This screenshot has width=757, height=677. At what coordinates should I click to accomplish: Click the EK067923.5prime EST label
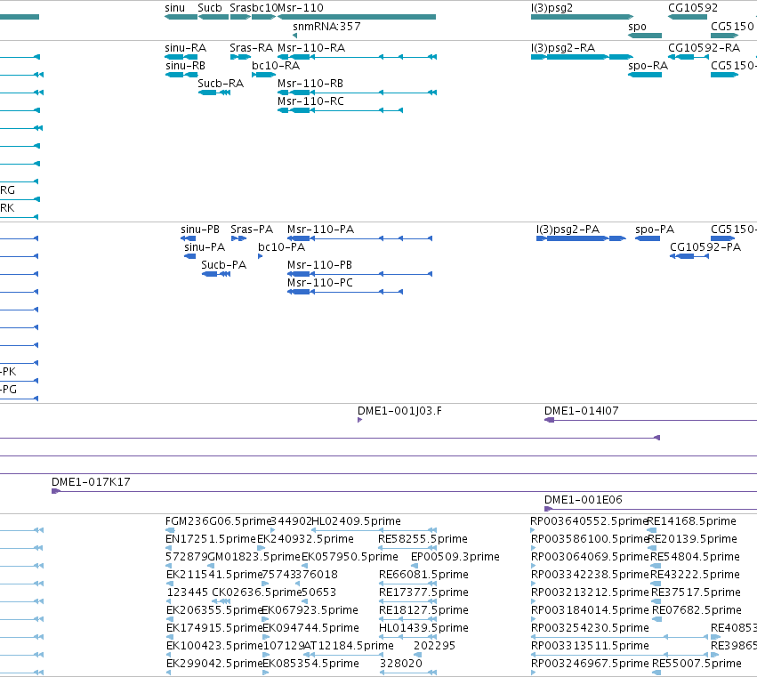tap(310, 610)
